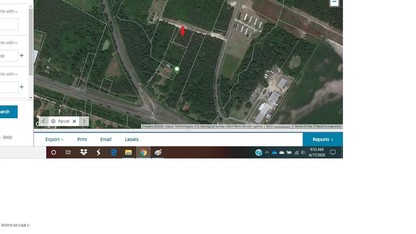Select Labels in the bottom toolbar

[131, 140]
